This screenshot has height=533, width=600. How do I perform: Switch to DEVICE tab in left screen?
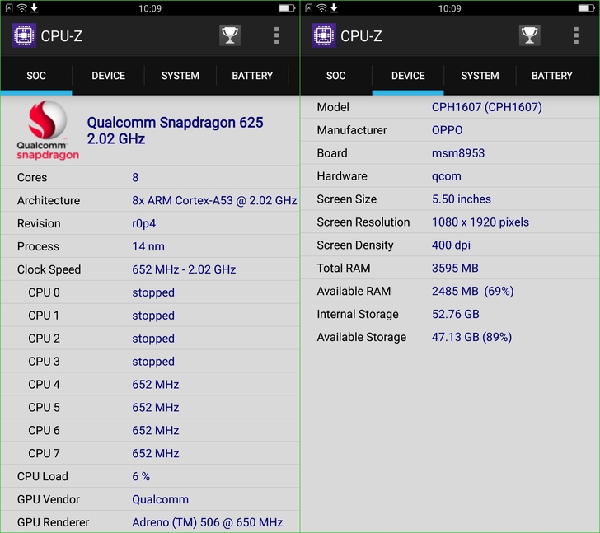tap(108, 76)
